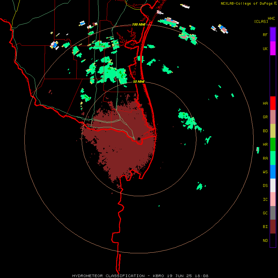
Task: Click the GC gray legend swatch
Action: [x=273, y=213]
